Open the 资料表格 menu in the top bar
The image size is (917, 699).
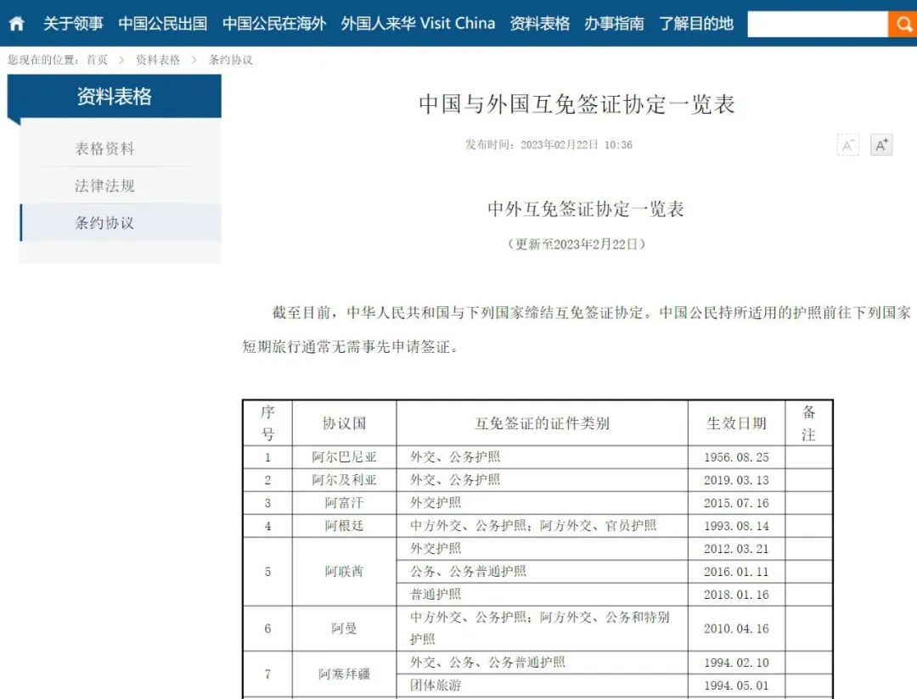(540, 24)
